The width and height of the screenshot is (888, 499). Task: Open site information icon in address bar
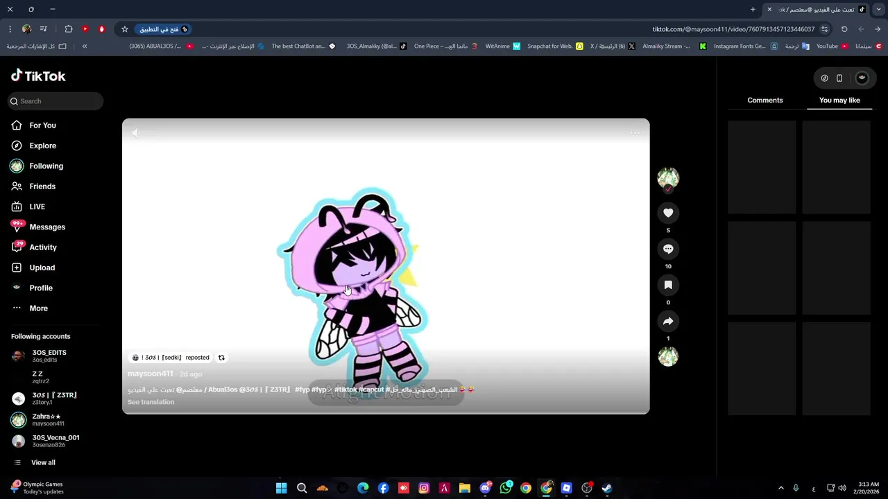pyautogui.click(x=824, y=29)
